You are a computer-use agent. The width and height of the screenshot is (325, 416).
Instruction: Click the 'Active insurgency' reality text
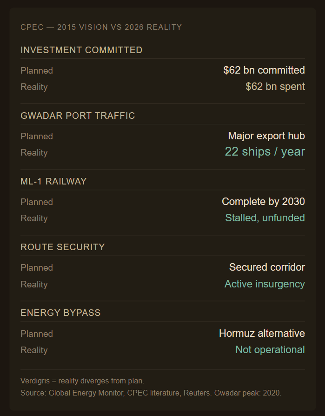point(265,284)
